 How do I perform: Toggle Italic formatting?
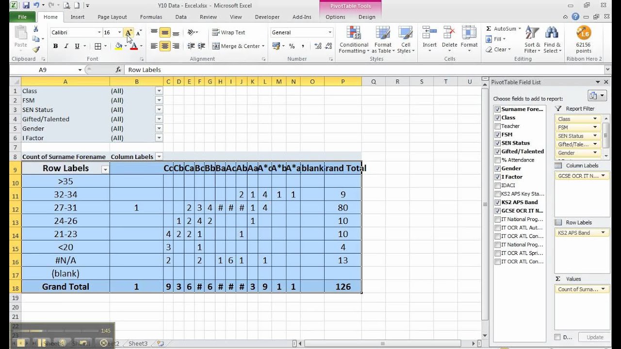pyautogui.click(x=66, y=46)
